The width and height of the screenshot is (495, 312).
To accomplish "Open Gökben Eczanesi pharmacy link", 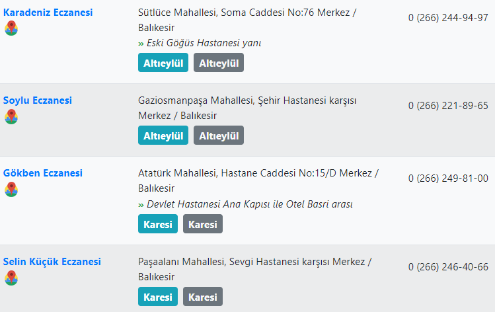I will (x=43, y=173).
